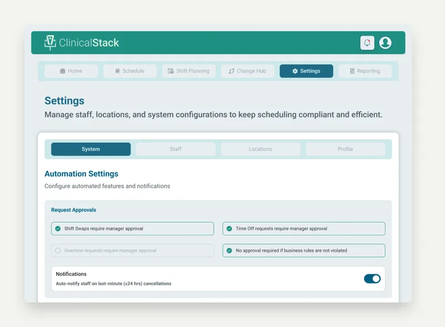
Task: Switch to the Profile sub-tab
Action: coord(345,149)
